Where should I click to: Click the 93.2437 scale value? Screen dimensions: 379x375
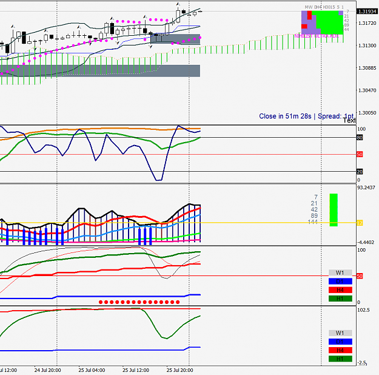366,187
